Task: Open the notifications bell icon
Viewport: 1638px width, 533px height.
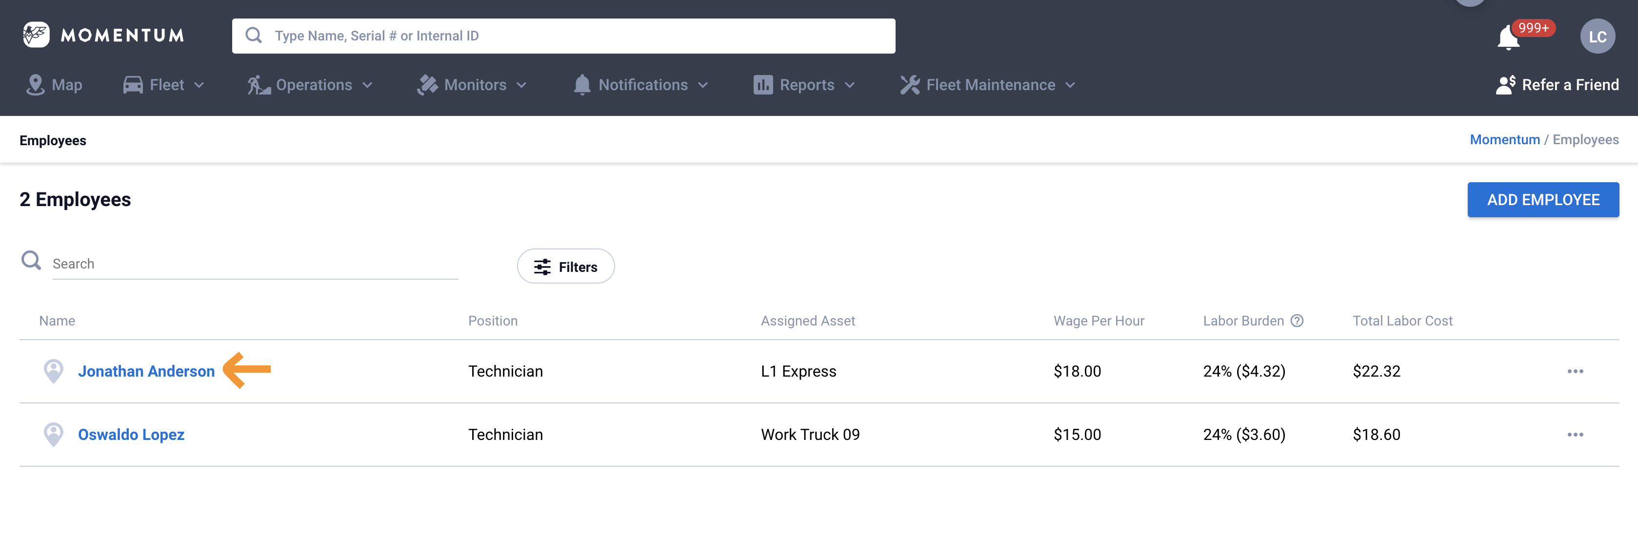Action: 1508,38
